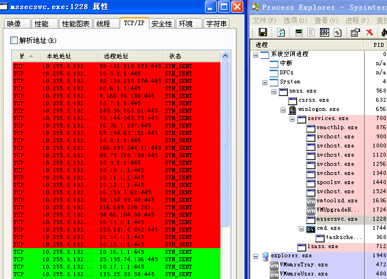Select the green row with remote 25.195.74.136:445
The width and height of the screenshot is (387, 279).
coord(116,260)
